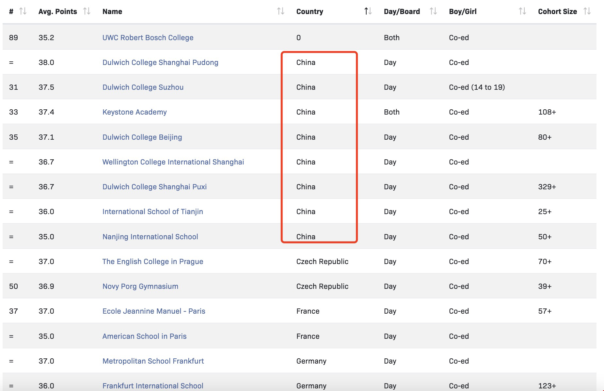Sort table by Cohort Size arrows
Viewport: 604px width, 391px height.
pos(587,11)
